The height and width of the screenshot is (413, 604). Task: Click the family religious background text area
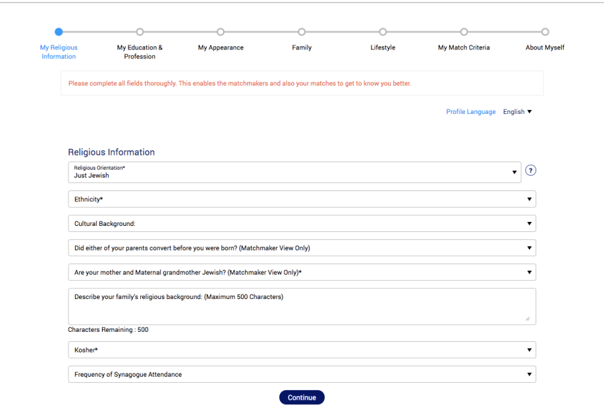[x=302, y=306]
